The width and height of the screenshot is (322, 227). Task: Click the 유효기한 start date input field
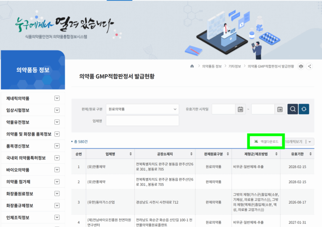(x=224, y=109)
